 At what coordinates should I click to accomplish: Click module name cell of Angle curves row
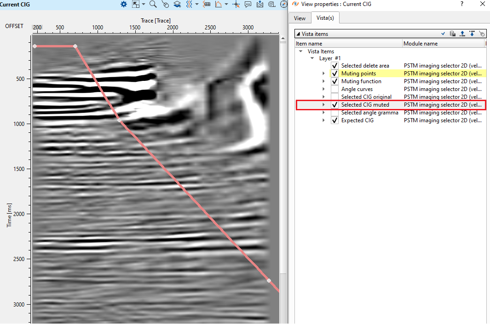pyautogui.click(x=443, y=89)
